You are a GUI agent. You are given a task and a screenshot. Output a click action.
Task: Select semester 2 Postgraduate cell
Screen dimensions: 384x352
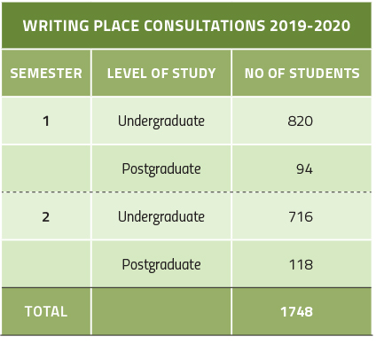161,264
